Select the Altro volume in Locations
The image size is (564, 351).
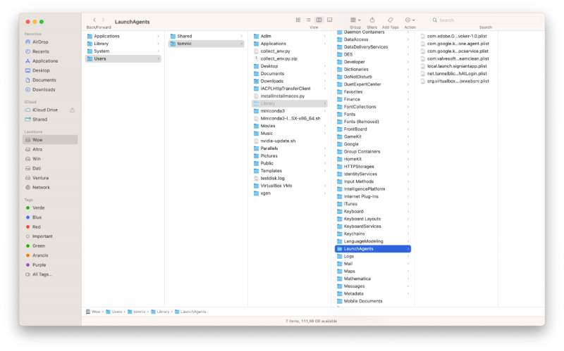[x=37, y=149]
